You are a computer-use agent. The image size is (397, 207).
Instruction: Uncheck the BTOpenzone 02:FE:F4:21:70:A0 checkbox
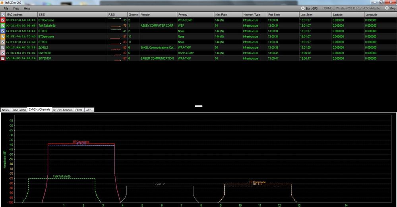3,37
